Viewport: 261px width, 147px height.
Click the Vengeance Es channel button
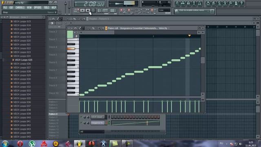98,123
